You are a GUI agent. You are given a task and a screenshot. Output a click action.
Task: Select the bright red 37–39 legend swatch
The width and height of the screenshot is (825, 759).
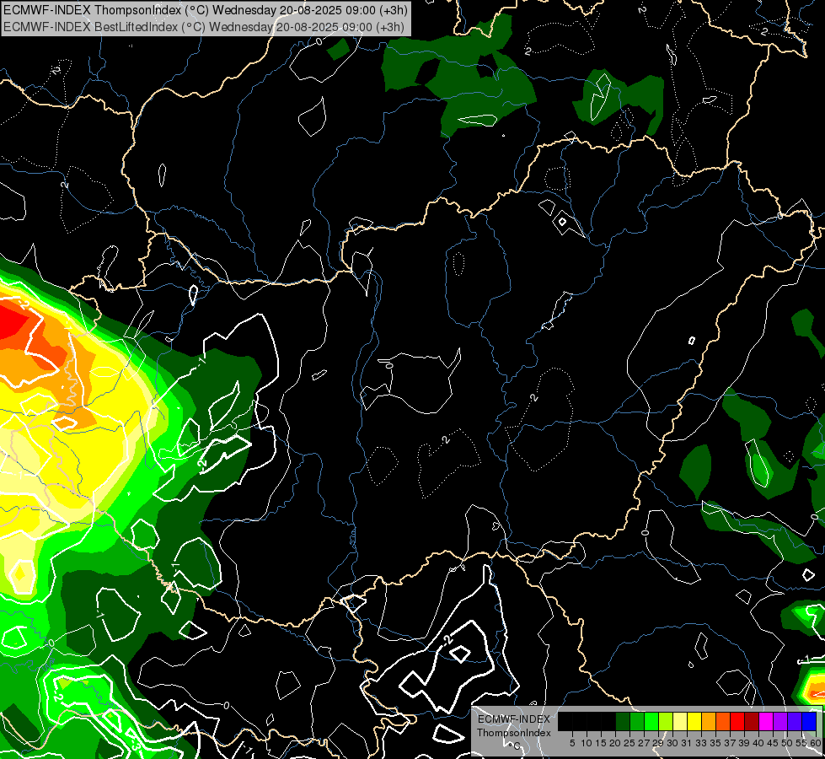coord(737,721)
